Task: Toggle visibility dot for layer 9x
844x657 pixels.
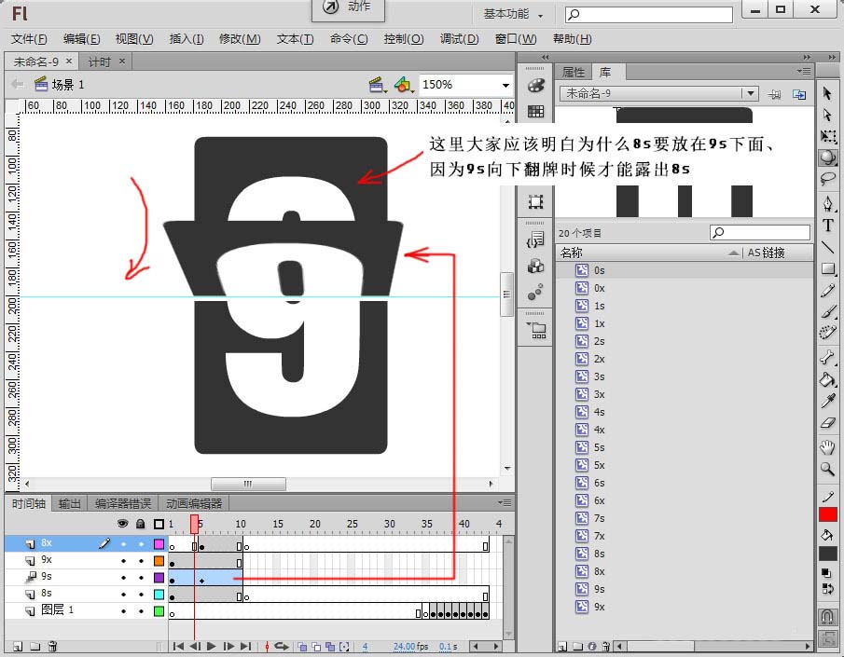Action: 124,561
